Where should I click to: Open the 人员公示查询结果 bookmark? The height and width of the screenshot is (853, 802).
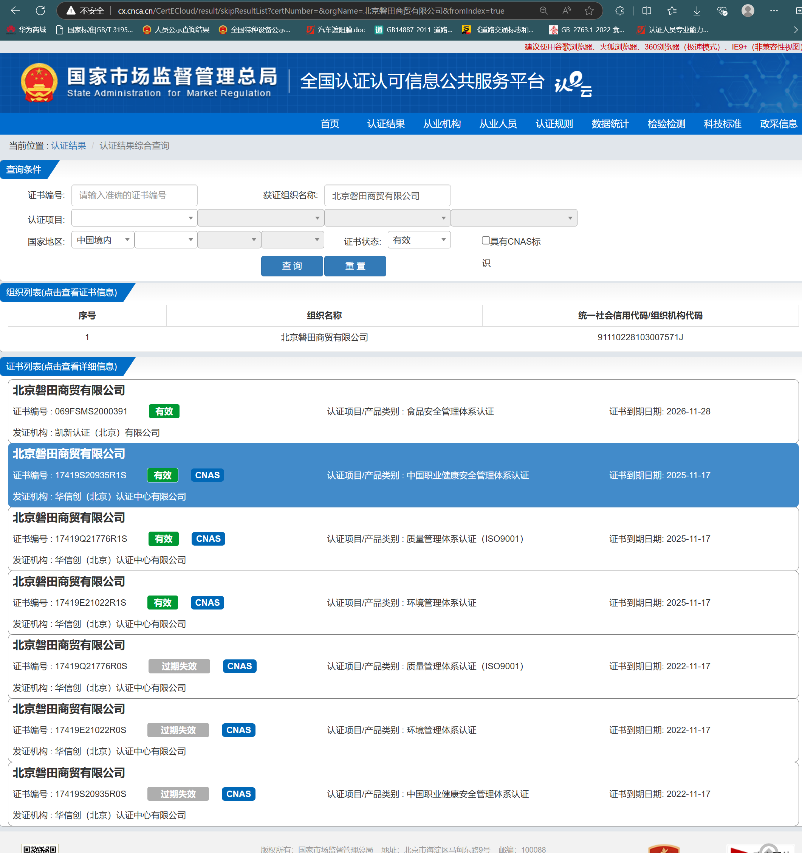[176, 29]
